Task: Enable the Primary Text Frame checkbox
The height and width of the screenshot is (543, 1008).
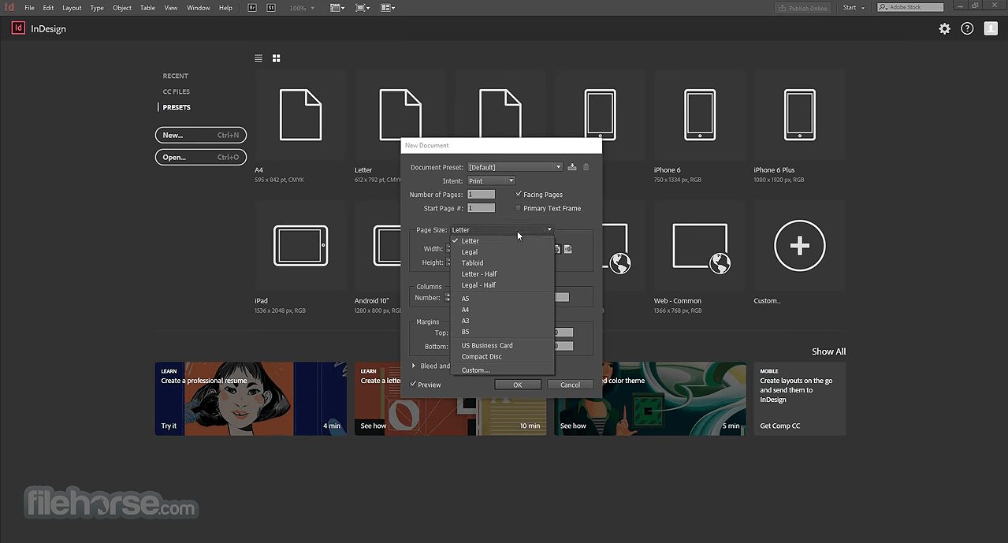Action: [x=518, y=208]
